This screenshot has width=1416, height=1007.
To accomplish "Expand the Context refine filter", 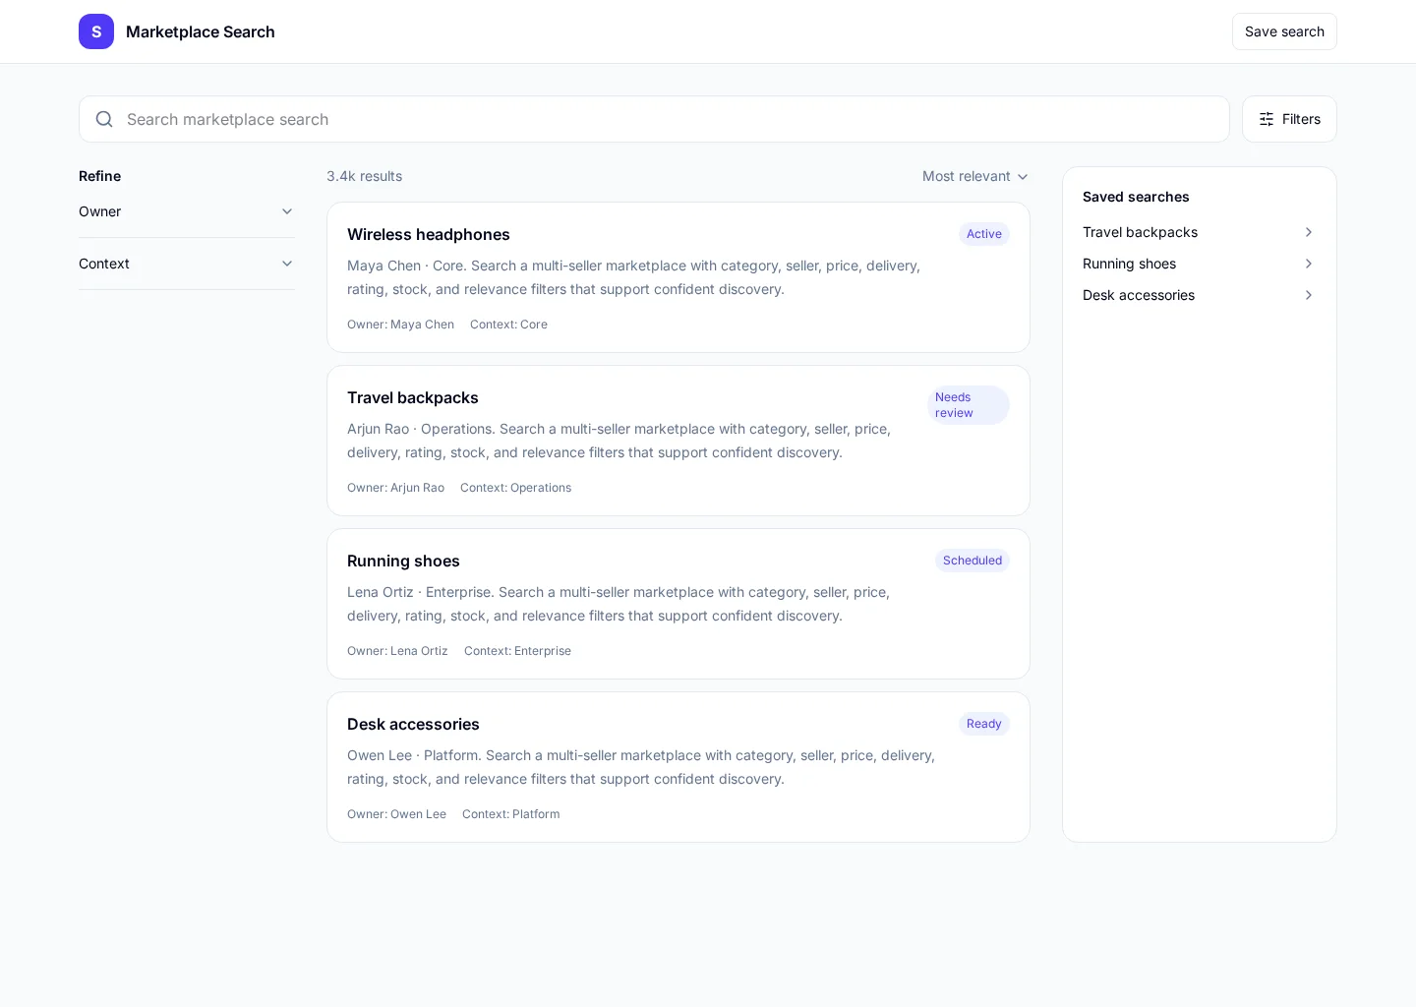I will 187,264.
